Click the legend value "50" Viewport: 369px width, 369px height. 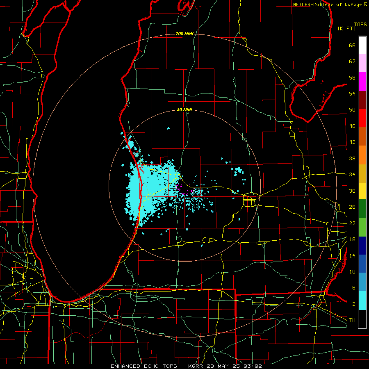click(x=352, y=110)
